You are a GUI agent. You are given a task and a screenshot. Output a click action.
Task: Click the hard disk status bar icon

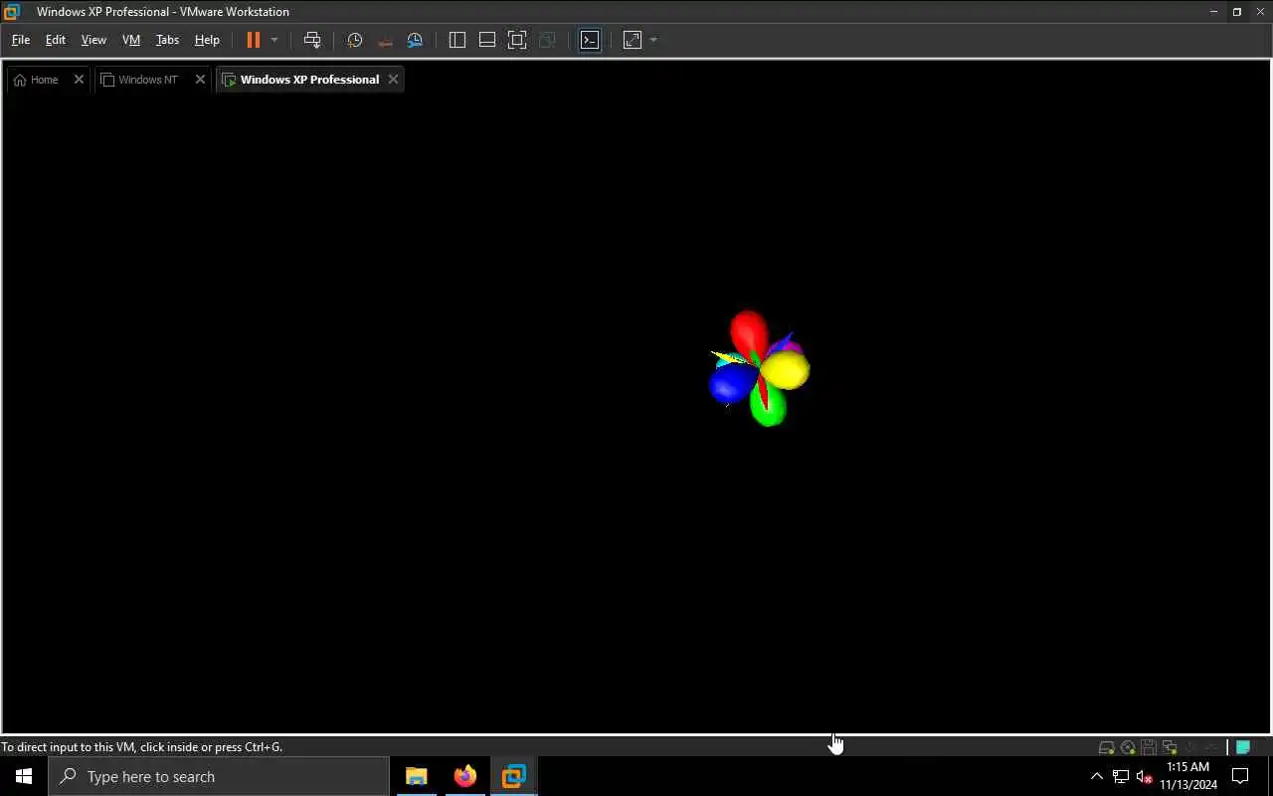[x=1106, y=747]
